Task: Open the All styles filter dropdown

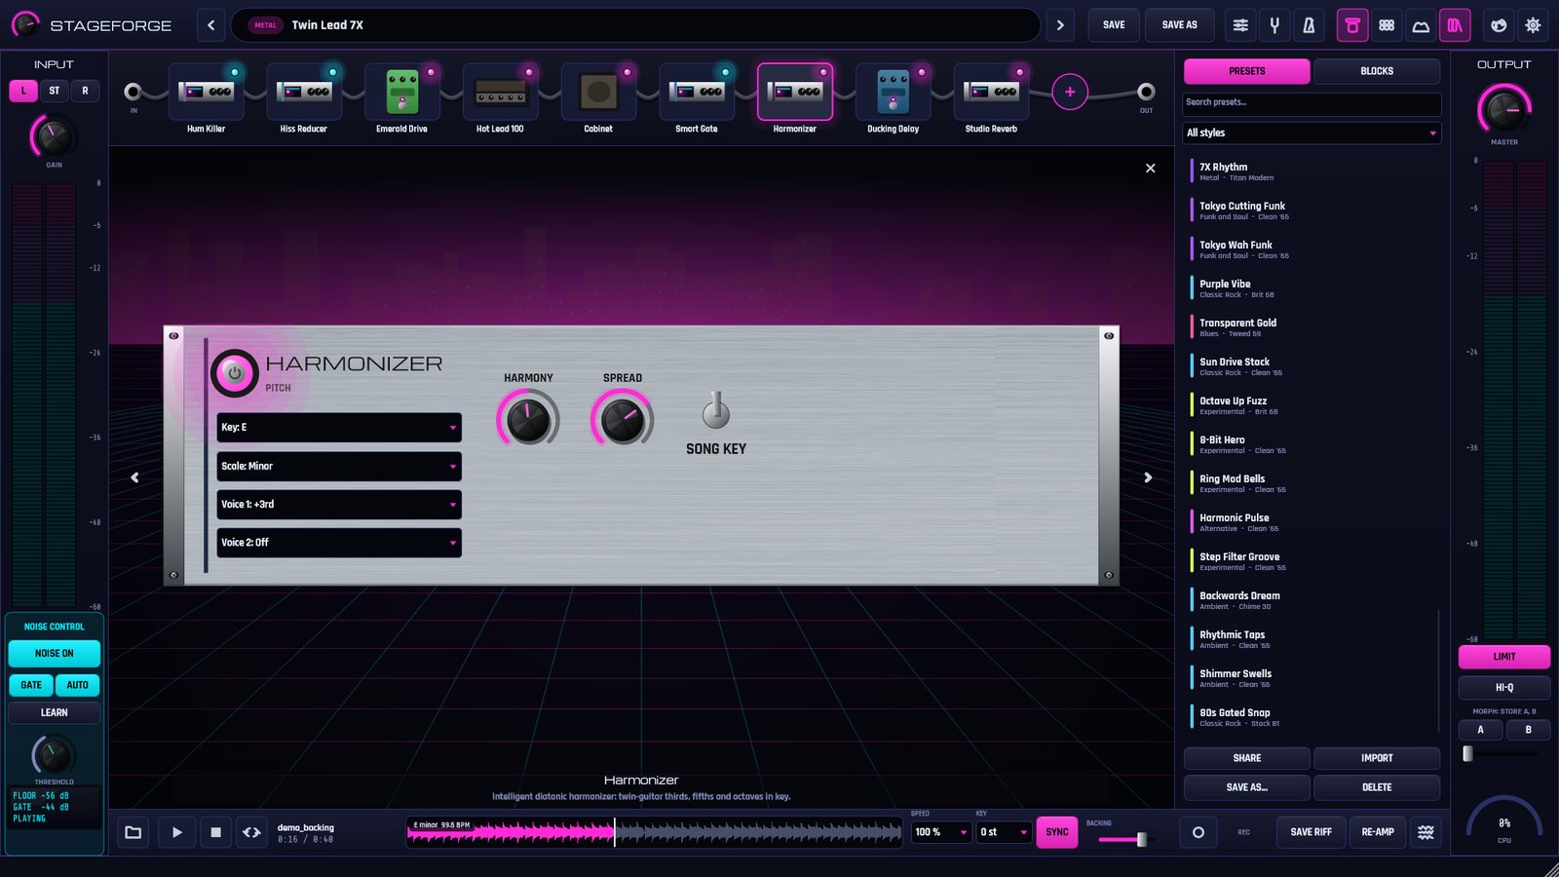Action: tap(1312, 133)
